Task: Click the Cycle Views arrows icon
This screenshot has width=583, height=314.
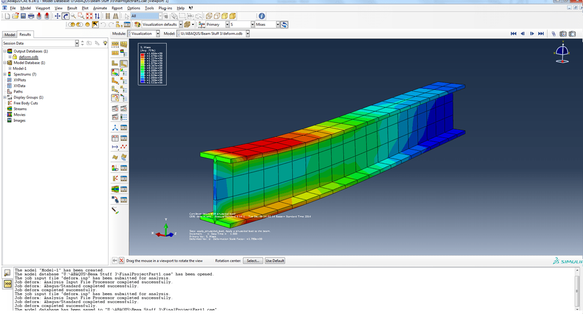Action: click(x=97, y=16)
